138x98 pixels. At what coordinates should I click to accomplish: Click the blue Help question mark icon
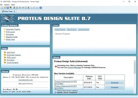click(x=41, y=8)
